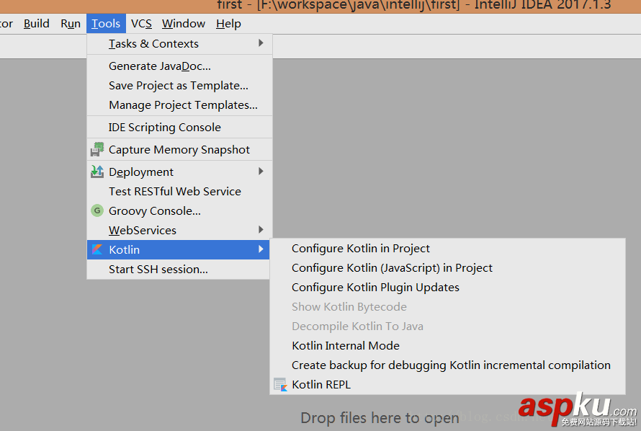Click the disabled Decompile Kotlin To Java entry
The height and width of the screenshot is (431, 641).
click(448, 326)
